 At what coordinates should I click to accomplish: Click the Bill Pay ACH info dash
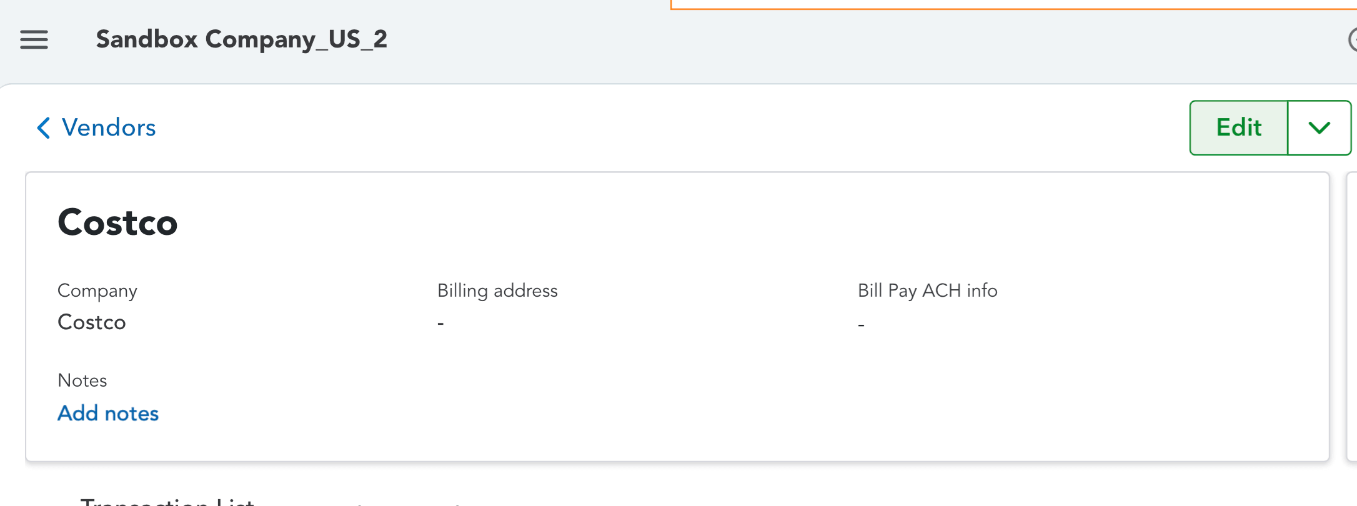[x=861, y=323]
